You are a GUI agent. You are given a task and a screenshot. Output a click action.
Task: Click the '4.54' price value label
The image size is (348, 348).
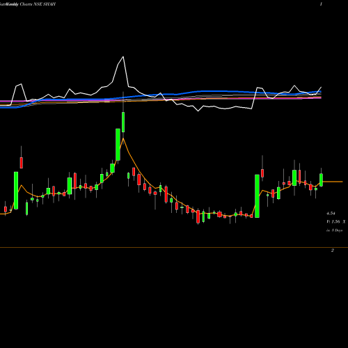tap(331, 213)
